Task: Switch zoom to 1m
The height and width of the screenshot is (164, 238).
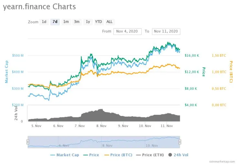Action: click(66, 22)
